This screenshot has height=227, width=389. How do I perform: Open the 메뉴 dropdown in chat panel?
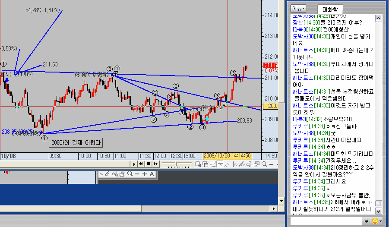coord(298,8)
